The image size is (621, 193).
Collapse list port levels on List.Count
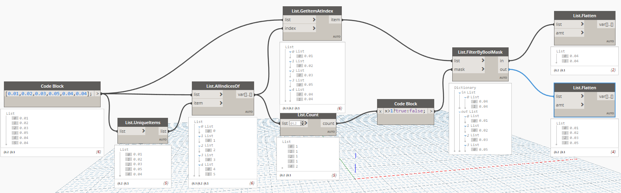[x=306, y=123]
